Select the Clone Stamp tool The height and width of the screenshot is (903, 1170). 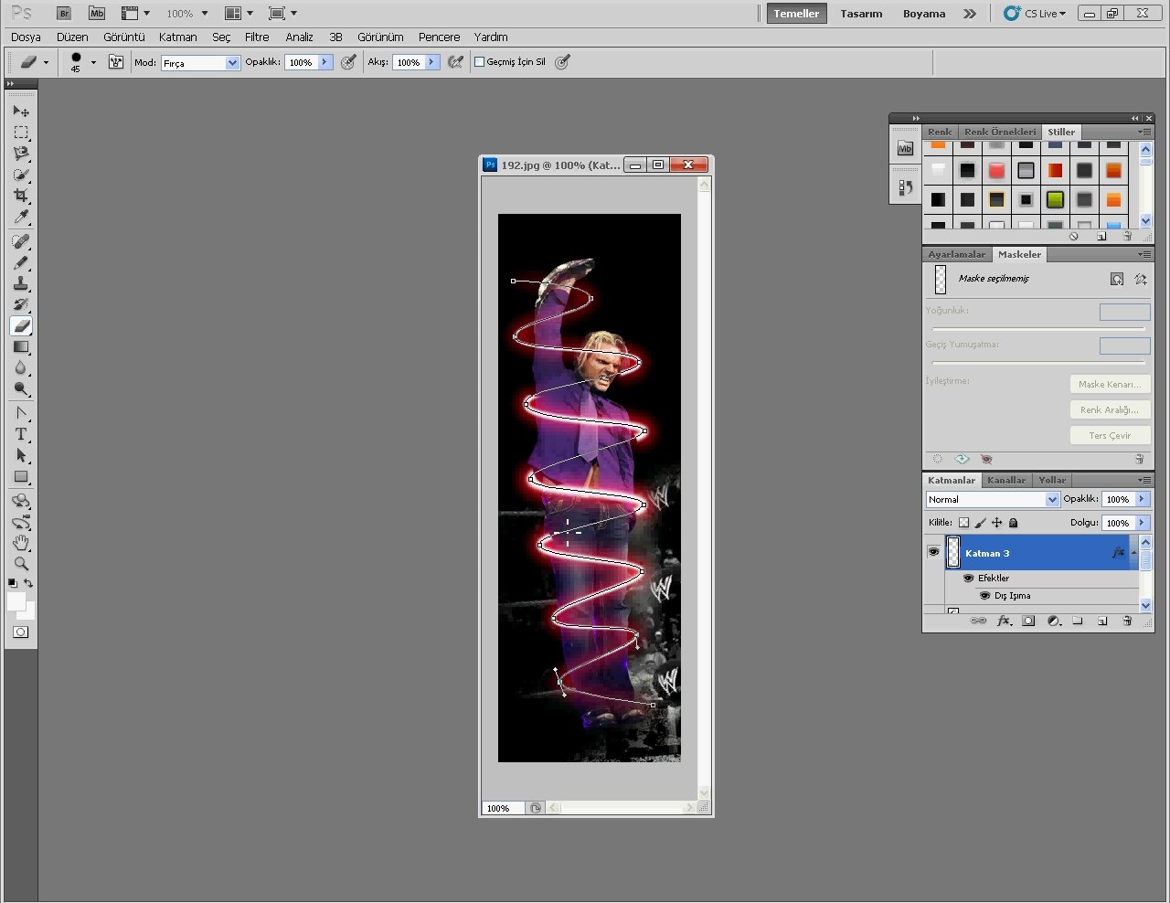coord(21,283)
